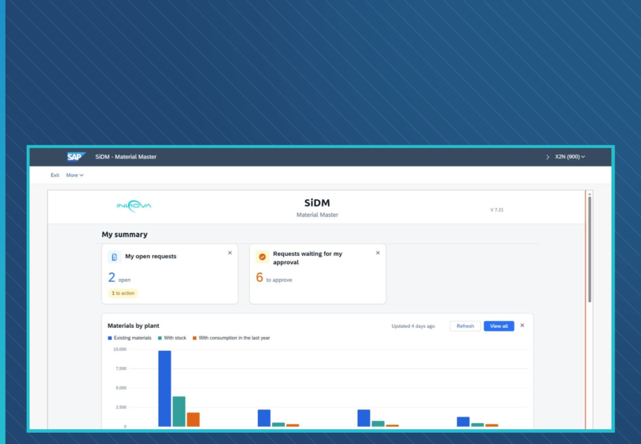Expand the X2N (900) system dropdown
Viewport: 641px width, 444px height.
pyautogui.click(x=570, y=157)
